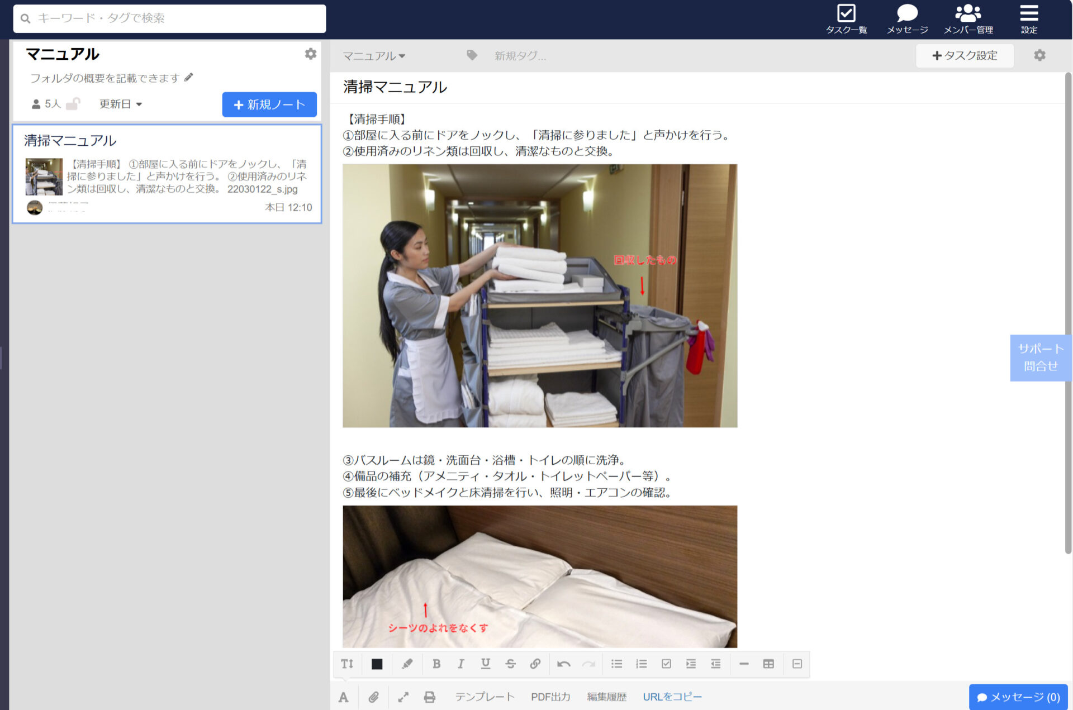Viewport: 1073px width, 710px height.
Task: Undo the last edit with the undo arrow
Action: tap(564, 664)
